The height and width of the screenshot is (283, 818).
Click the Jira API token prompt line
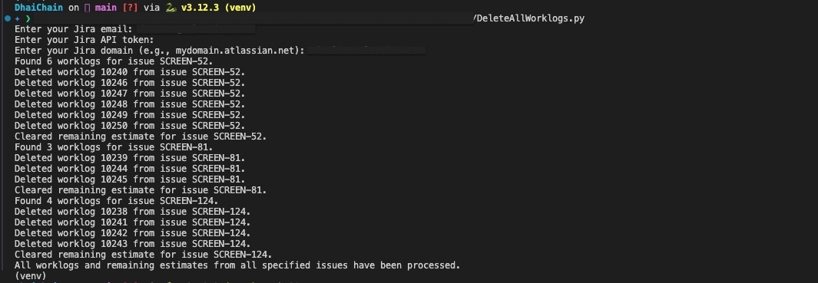coord(84,40)
